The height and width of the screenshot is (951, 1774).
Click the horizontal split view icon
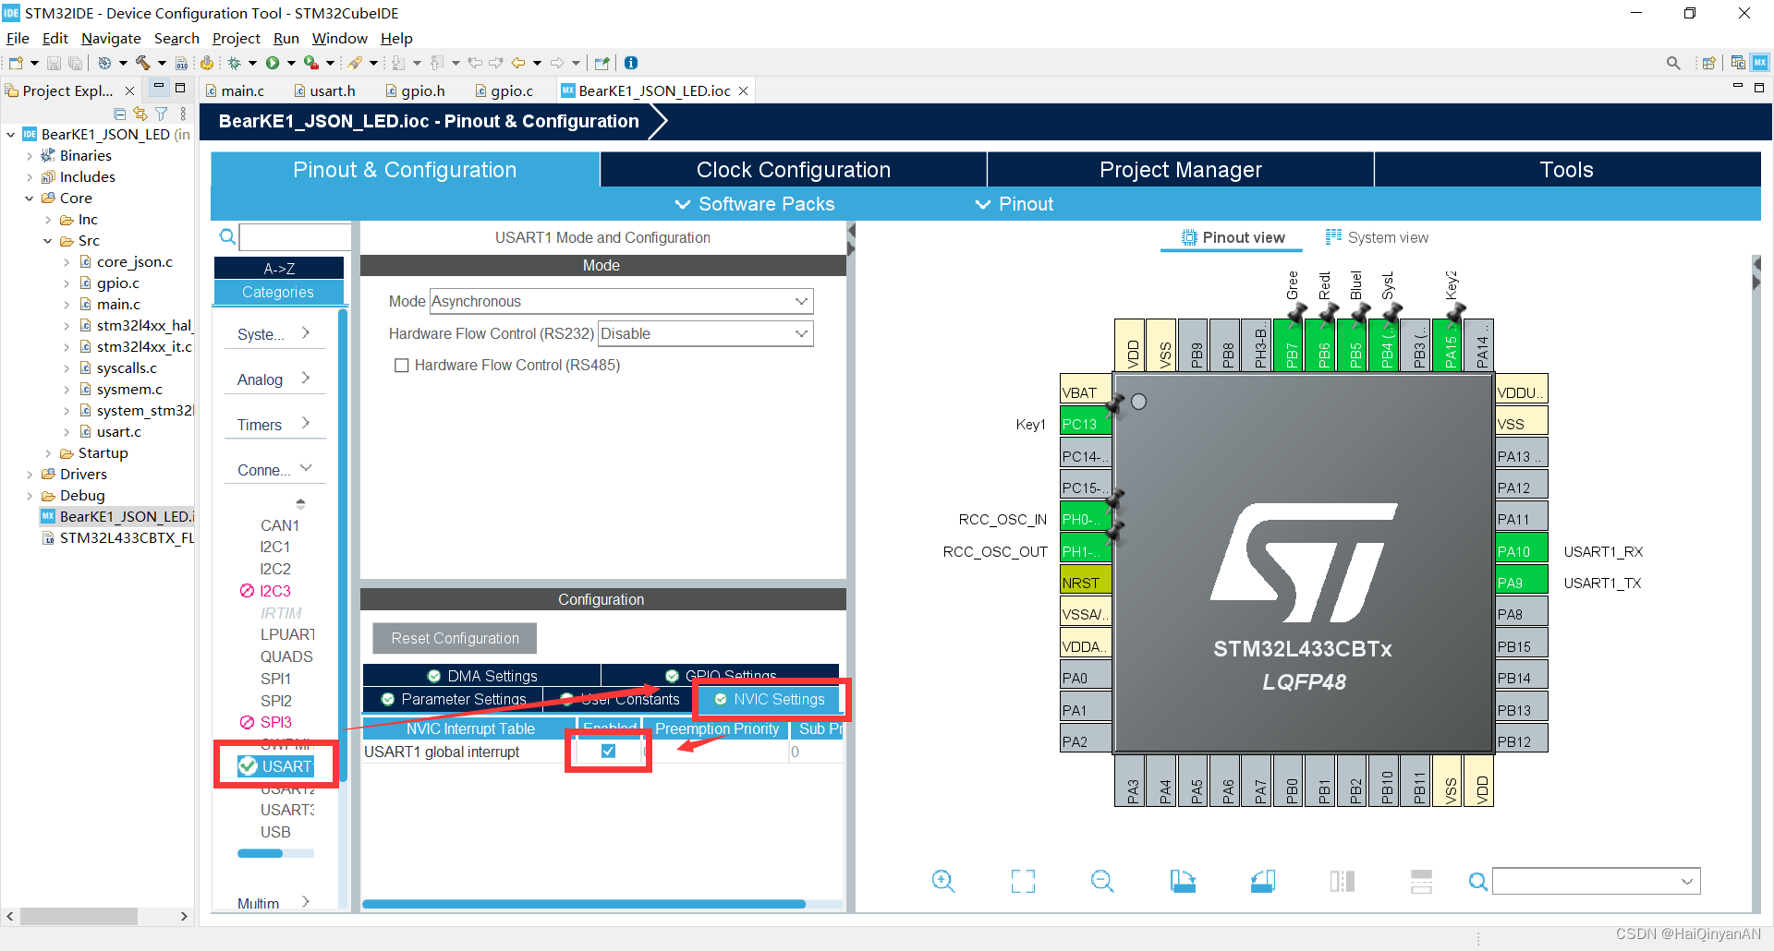click(x=1422, y=881)
